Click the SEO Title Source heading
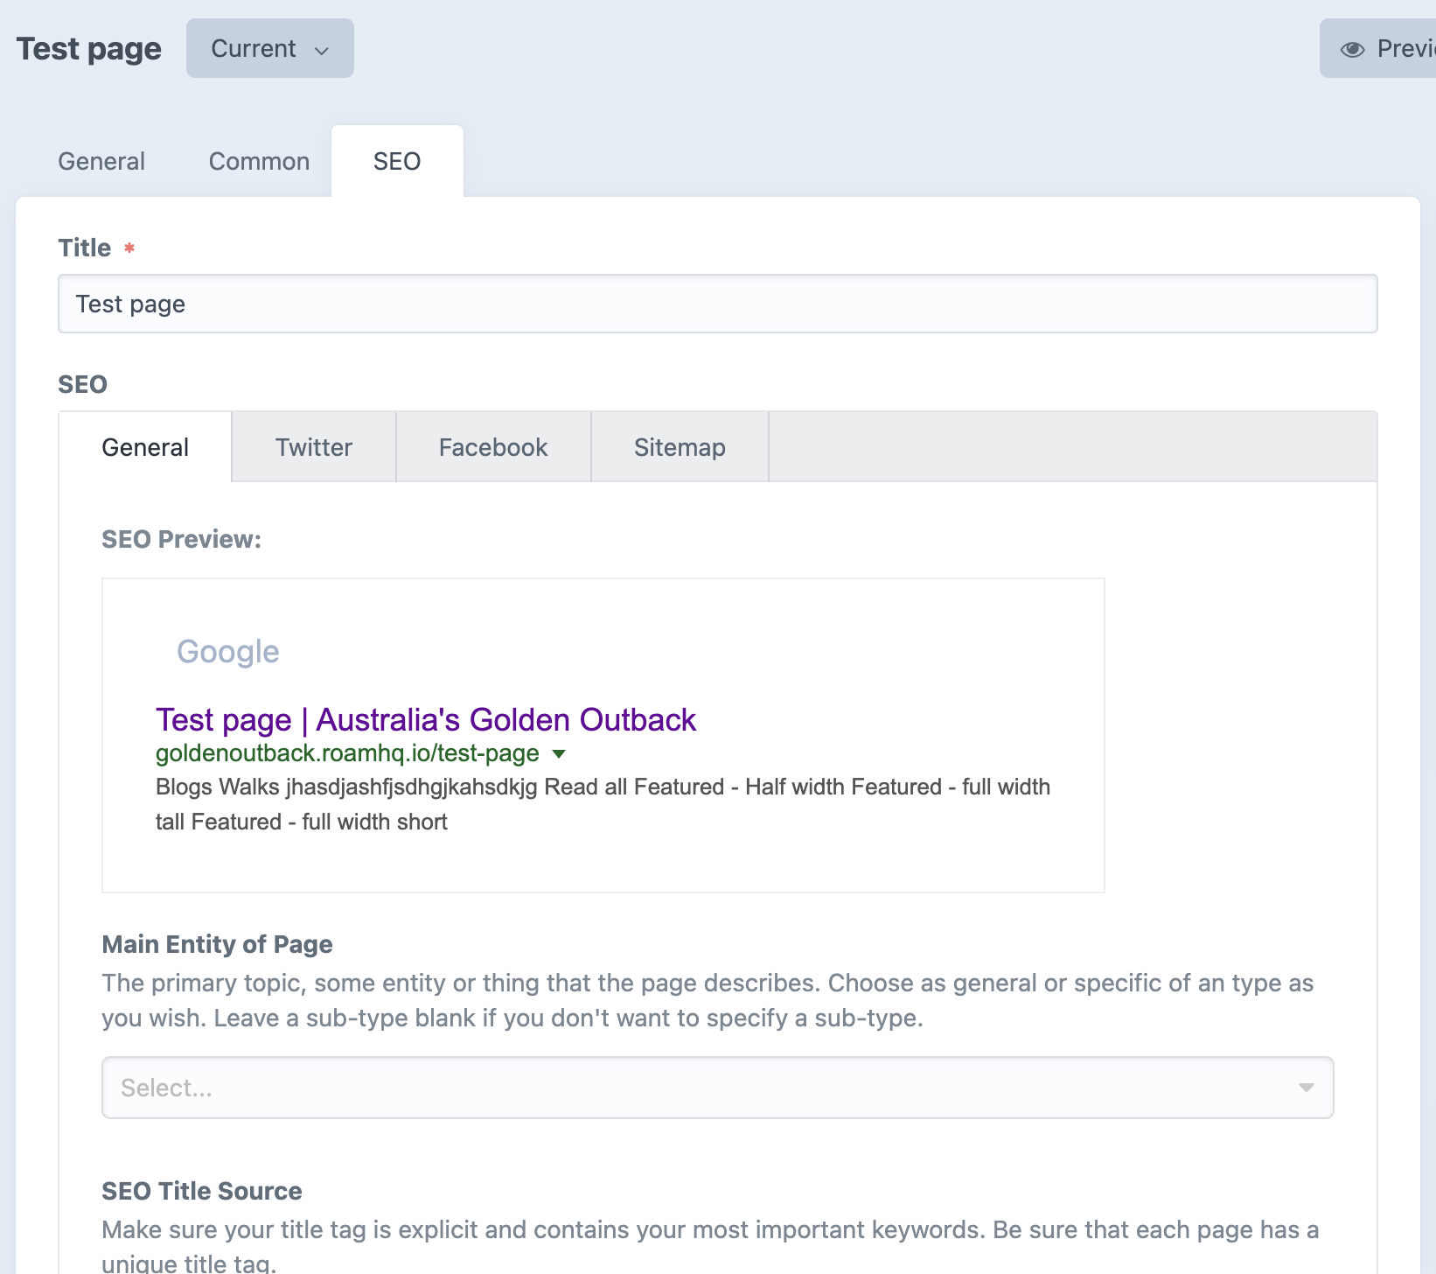Viewport: 1436px width, 1274px height. point(202,1191)
